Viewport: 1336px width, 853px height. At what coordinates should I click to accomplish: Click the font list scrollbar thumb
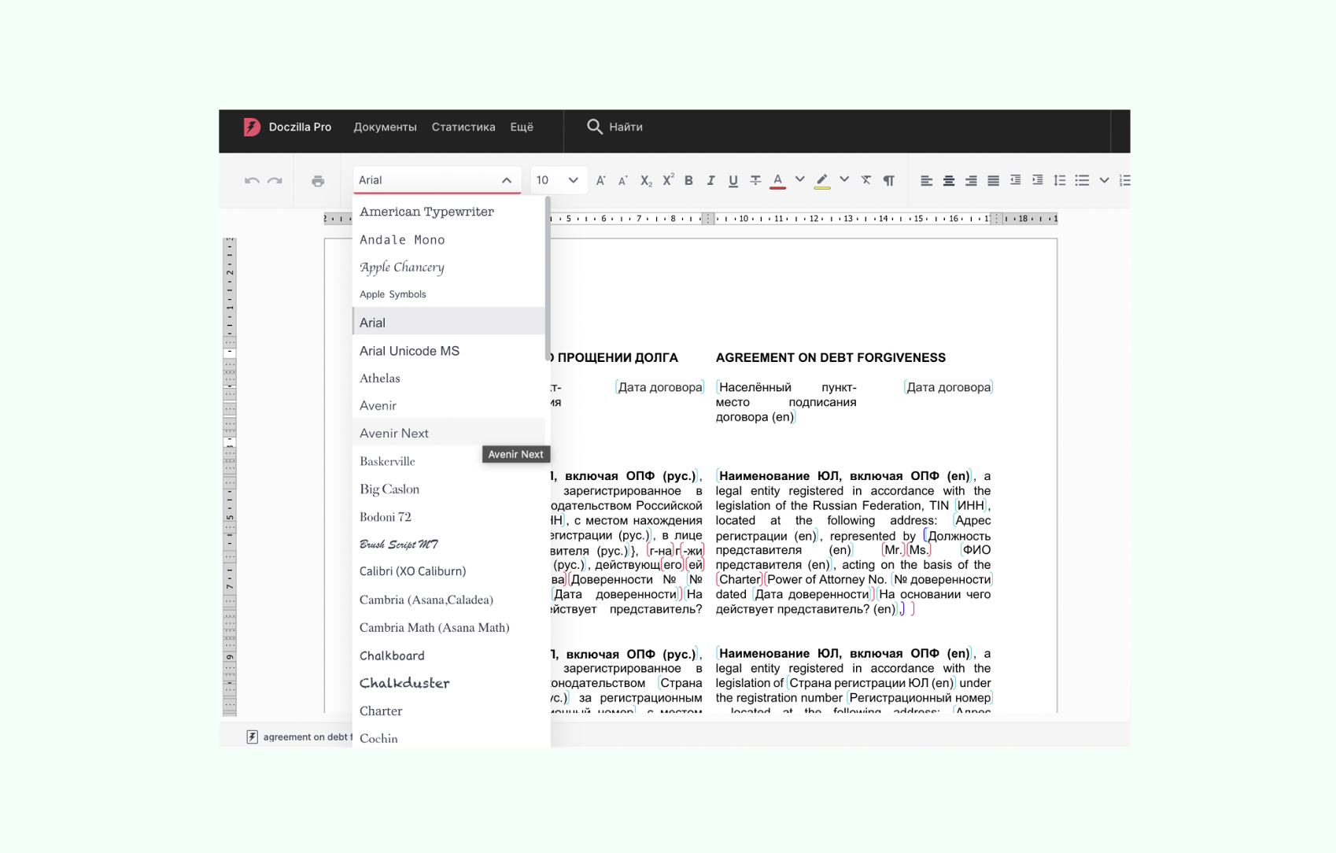[x=548, y=279]
